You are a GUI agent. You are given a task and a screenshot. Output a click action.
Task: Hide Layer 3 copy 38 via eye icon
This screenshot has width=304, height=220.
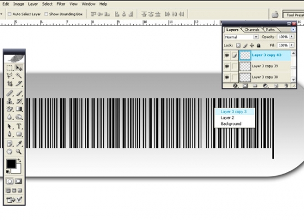(227, 77)
